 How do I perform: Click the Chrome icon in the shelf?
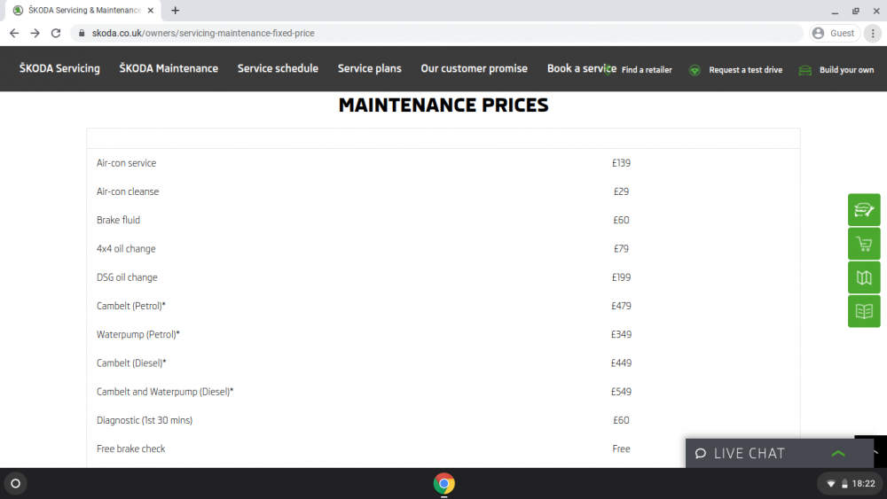[x=444, y=484]
